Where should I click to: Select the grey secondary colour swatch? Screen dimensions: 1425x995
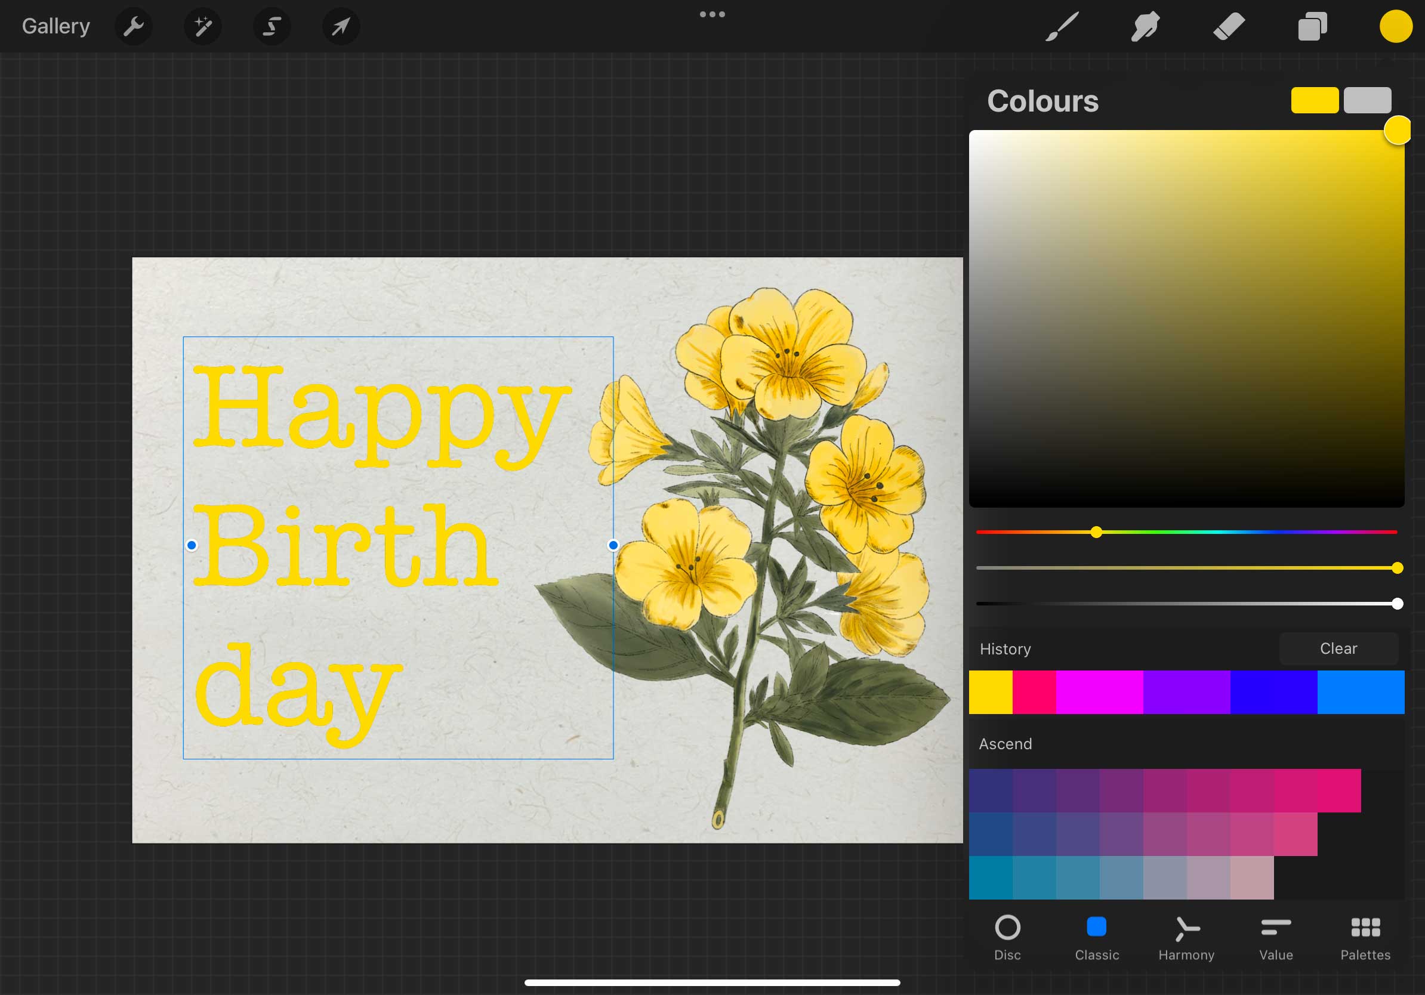tap(1367, 100)
